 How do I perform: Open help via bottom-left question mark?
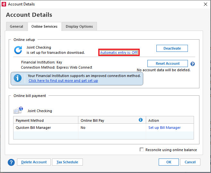[x=11, y=162]
